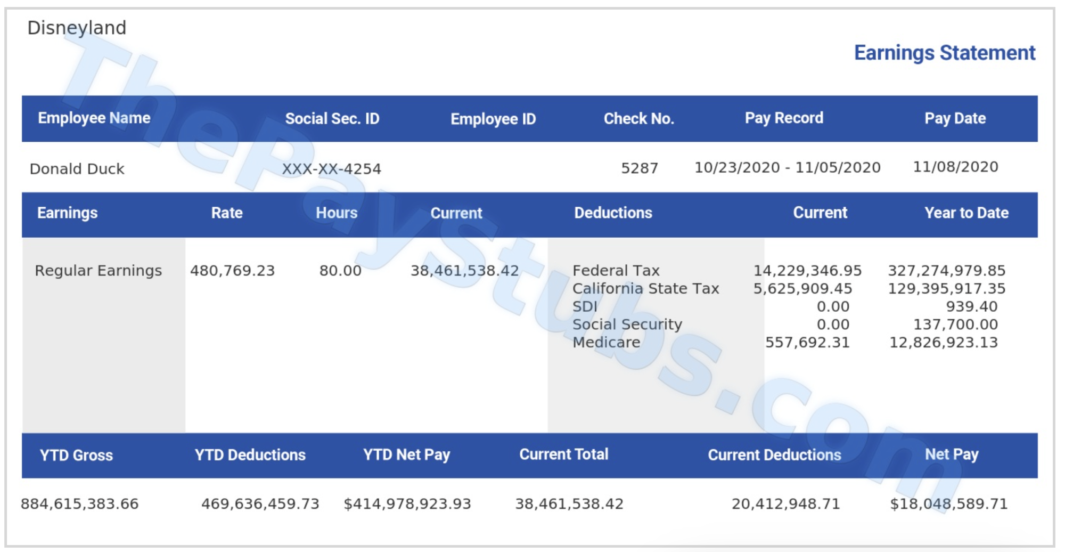The height and width of the screenshot is (552, 1065).
Task: Click the Net Pay amount $18,048,589.71
Action: [x=949, y=504]
